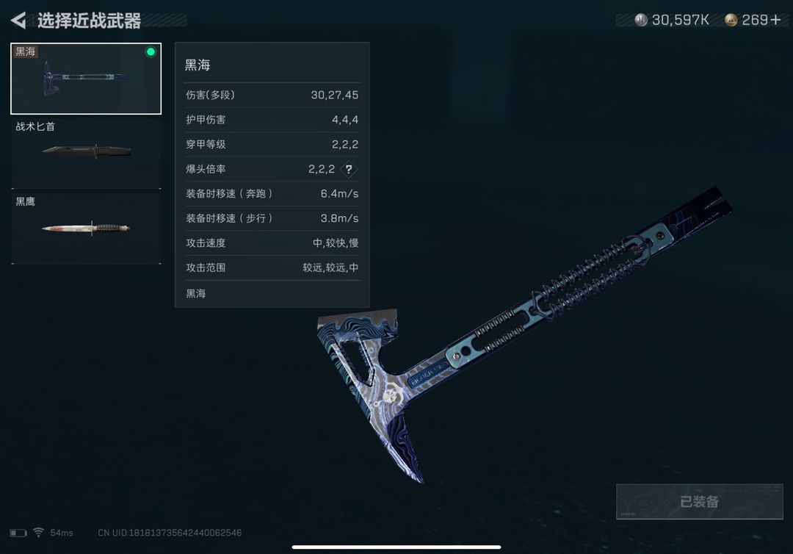This screenshot has height=554, width=793.
Task: Click the question mark beside 爆头倍率
Action: pyautogui.click(x=349, y=169)
